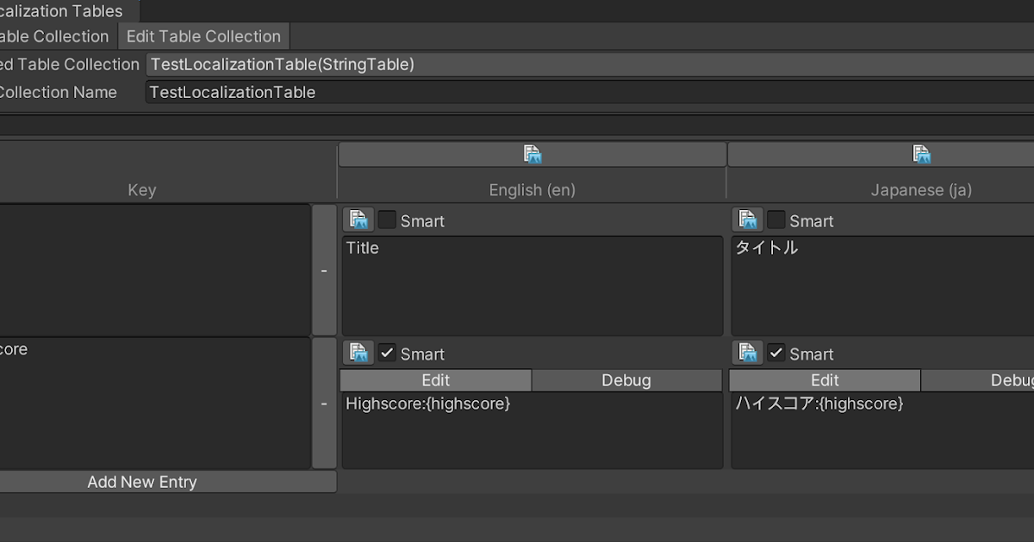Enable Smart on the Japanese Title entry
Viewport: 1034px width, 542px height.
(x=776, y=220)
